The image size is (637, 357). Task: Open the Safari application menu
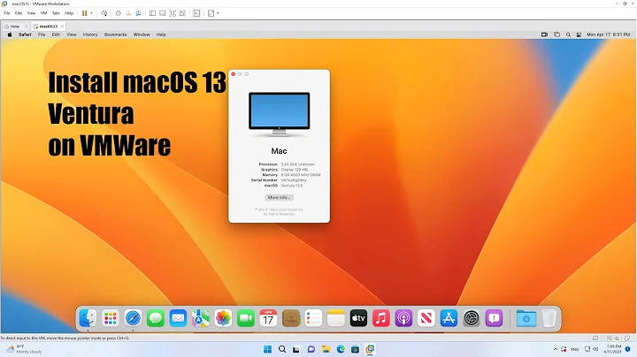click(x=25, y=34)
